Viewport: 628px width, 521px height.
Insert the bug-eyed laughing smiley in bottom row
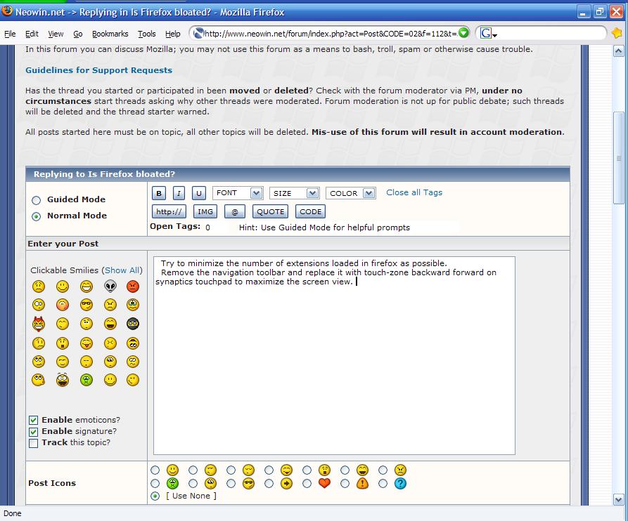(63, 380)
